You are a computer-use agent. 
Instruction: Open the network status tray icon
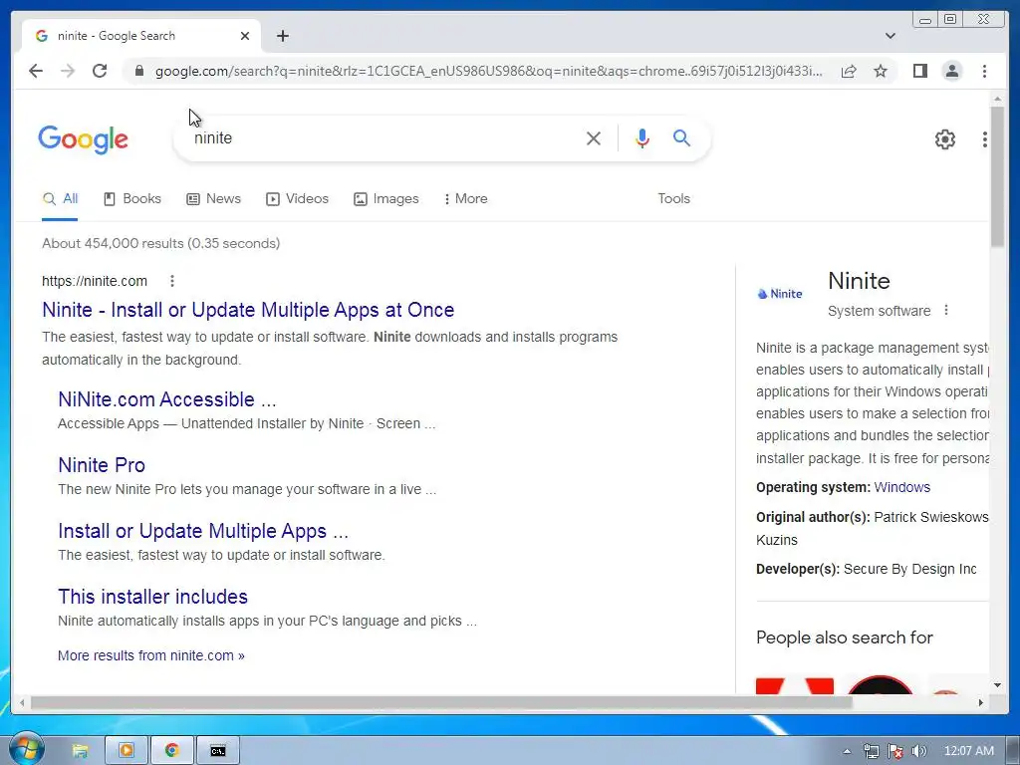tap(871, 751)
